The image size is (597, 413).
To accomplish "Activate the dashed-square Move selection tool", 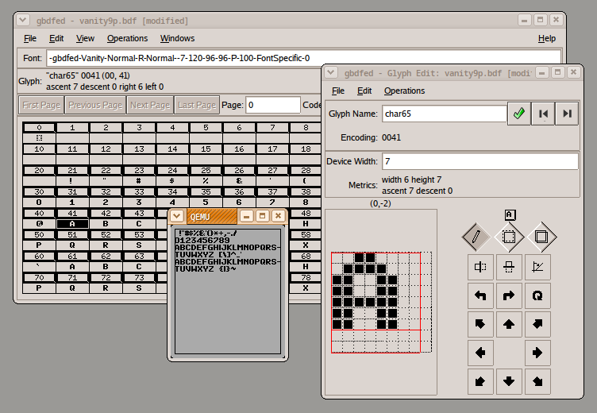I will (x=509, y=236).
